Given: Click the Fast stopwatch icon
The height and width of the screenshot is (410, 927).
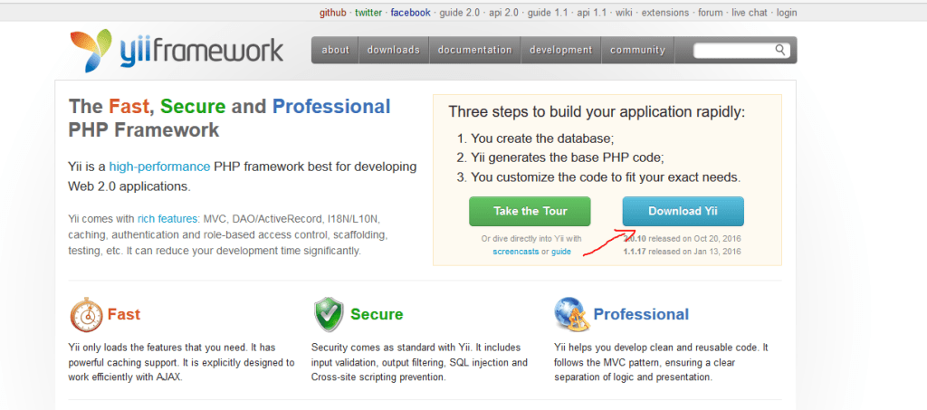Looking at the screenshot, I should tap(86, 315).
